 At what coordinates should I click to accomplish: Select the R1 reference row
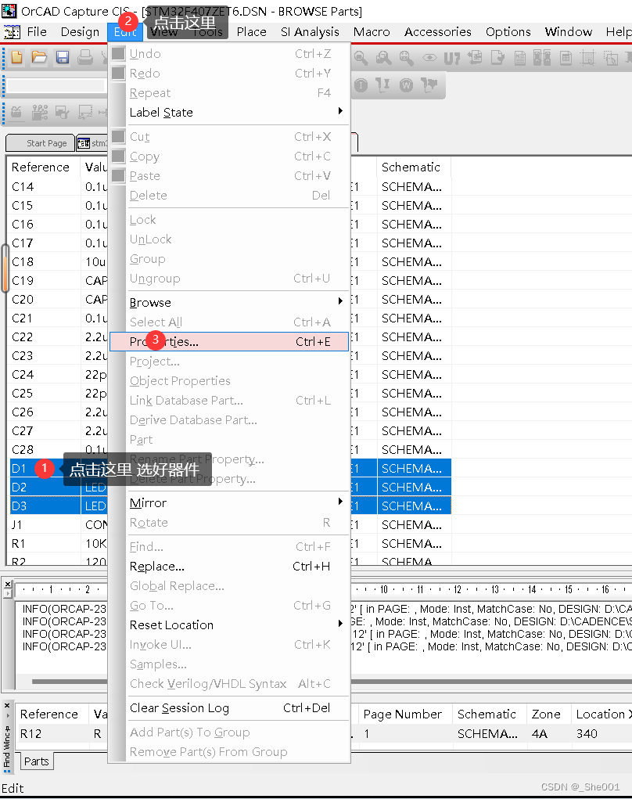(x=19, y=544)
